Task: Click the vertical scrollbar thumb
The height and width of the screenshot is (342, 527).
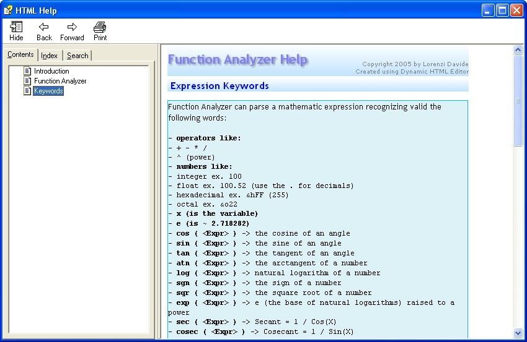Action: click(x=518, y=101)
